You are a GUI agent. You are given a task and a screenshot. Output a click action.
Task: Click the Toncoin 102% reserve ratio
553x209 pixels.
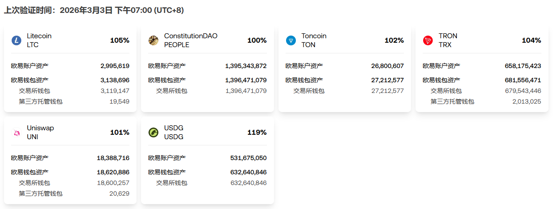pyautogui.click(x=394, y=40)
